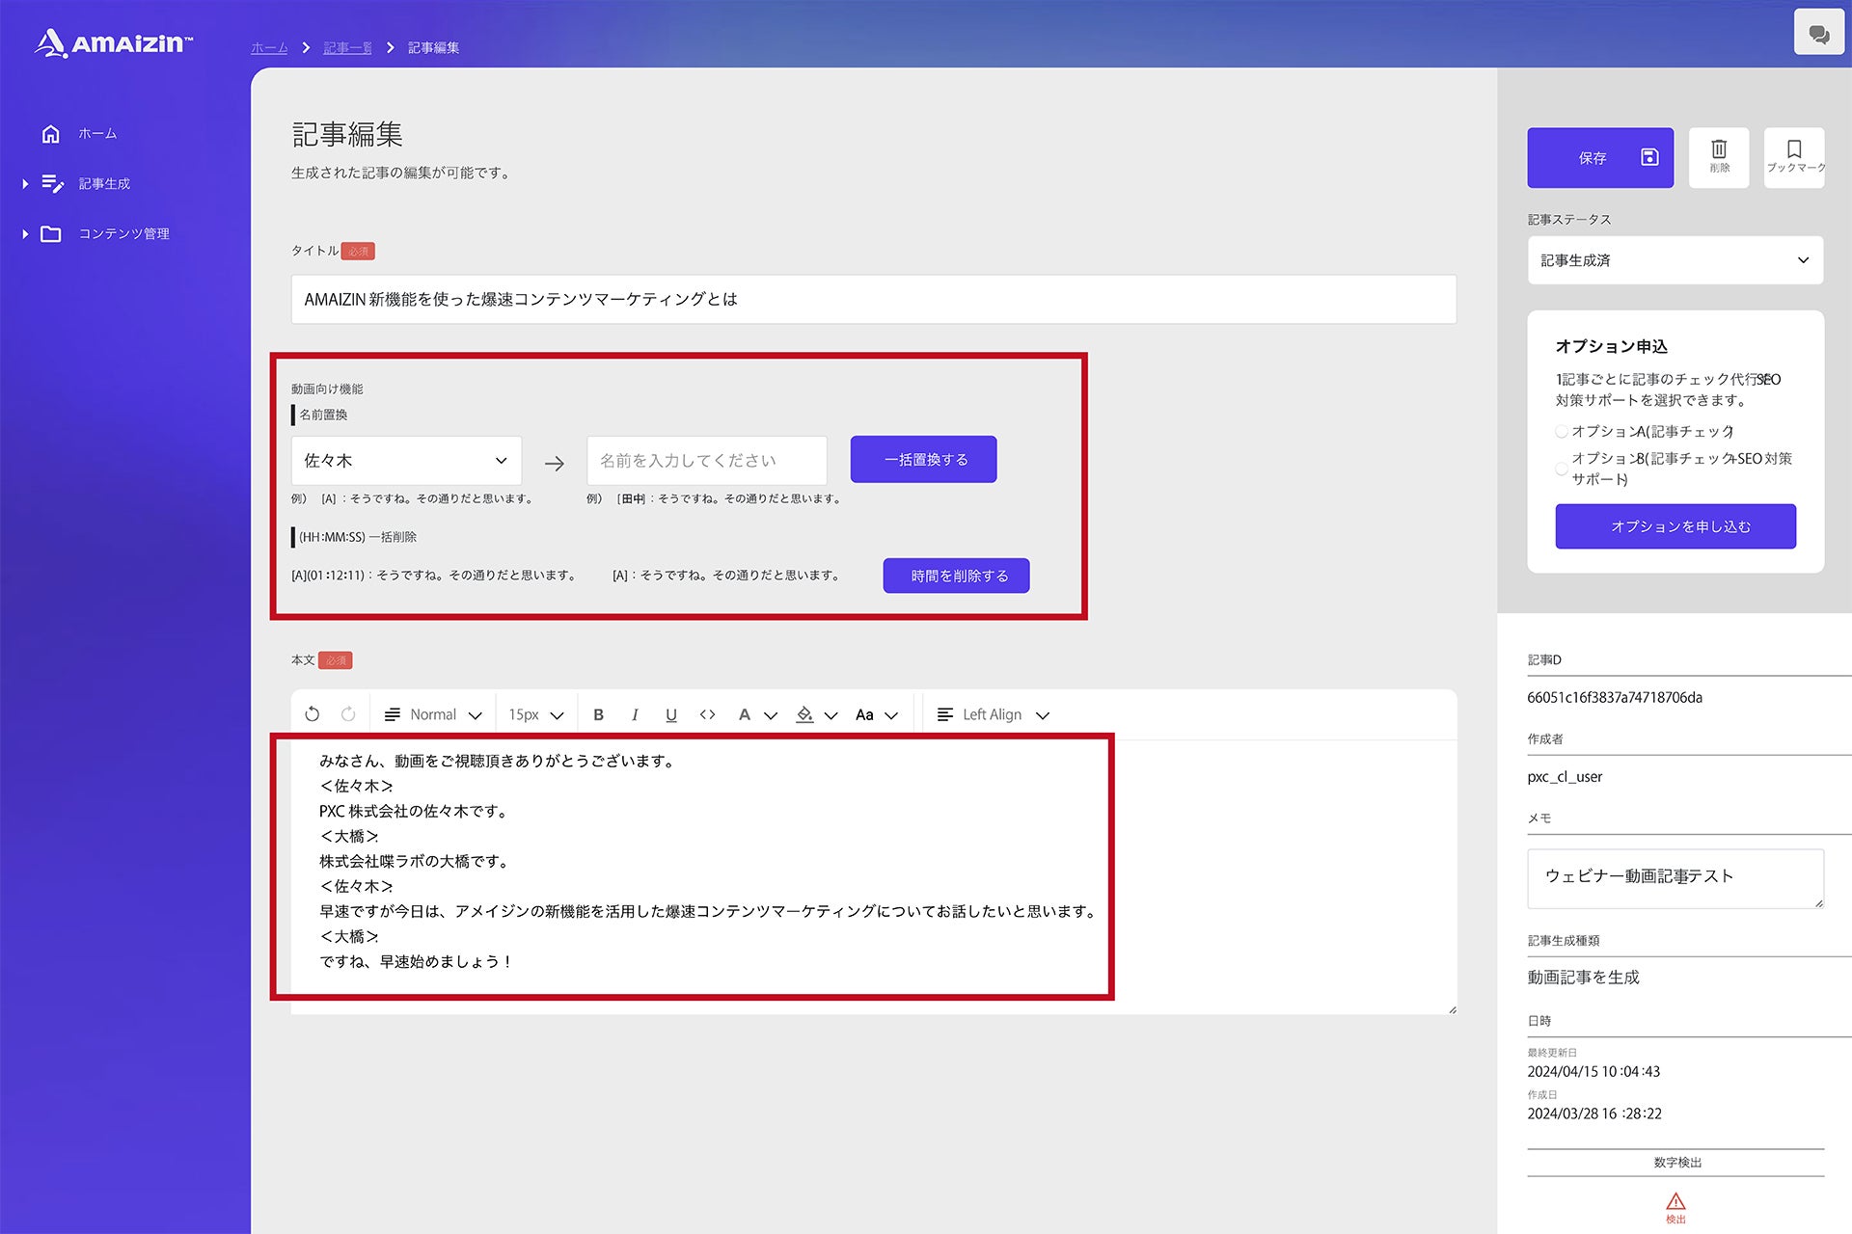Click the bold formatting icon
This screenshot has height=1234, width=1852.
pos(598,714)
